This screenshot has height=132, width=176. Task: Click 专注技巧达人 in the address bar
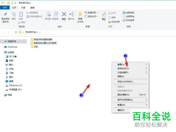[32, 32]
